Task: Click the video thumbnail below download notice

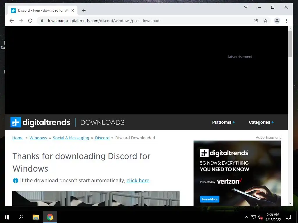Action: point(96,199)
